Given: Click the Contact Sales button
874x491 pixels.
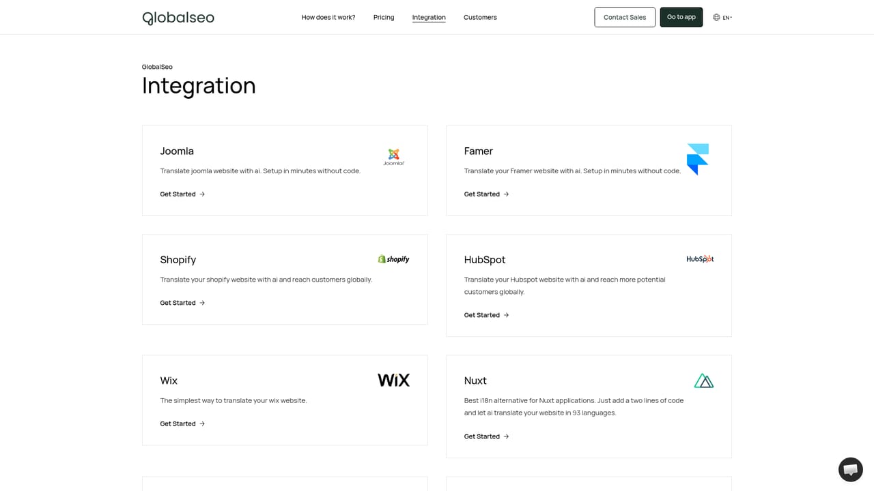Looking at the screenshot, I should tap(625, 17).
